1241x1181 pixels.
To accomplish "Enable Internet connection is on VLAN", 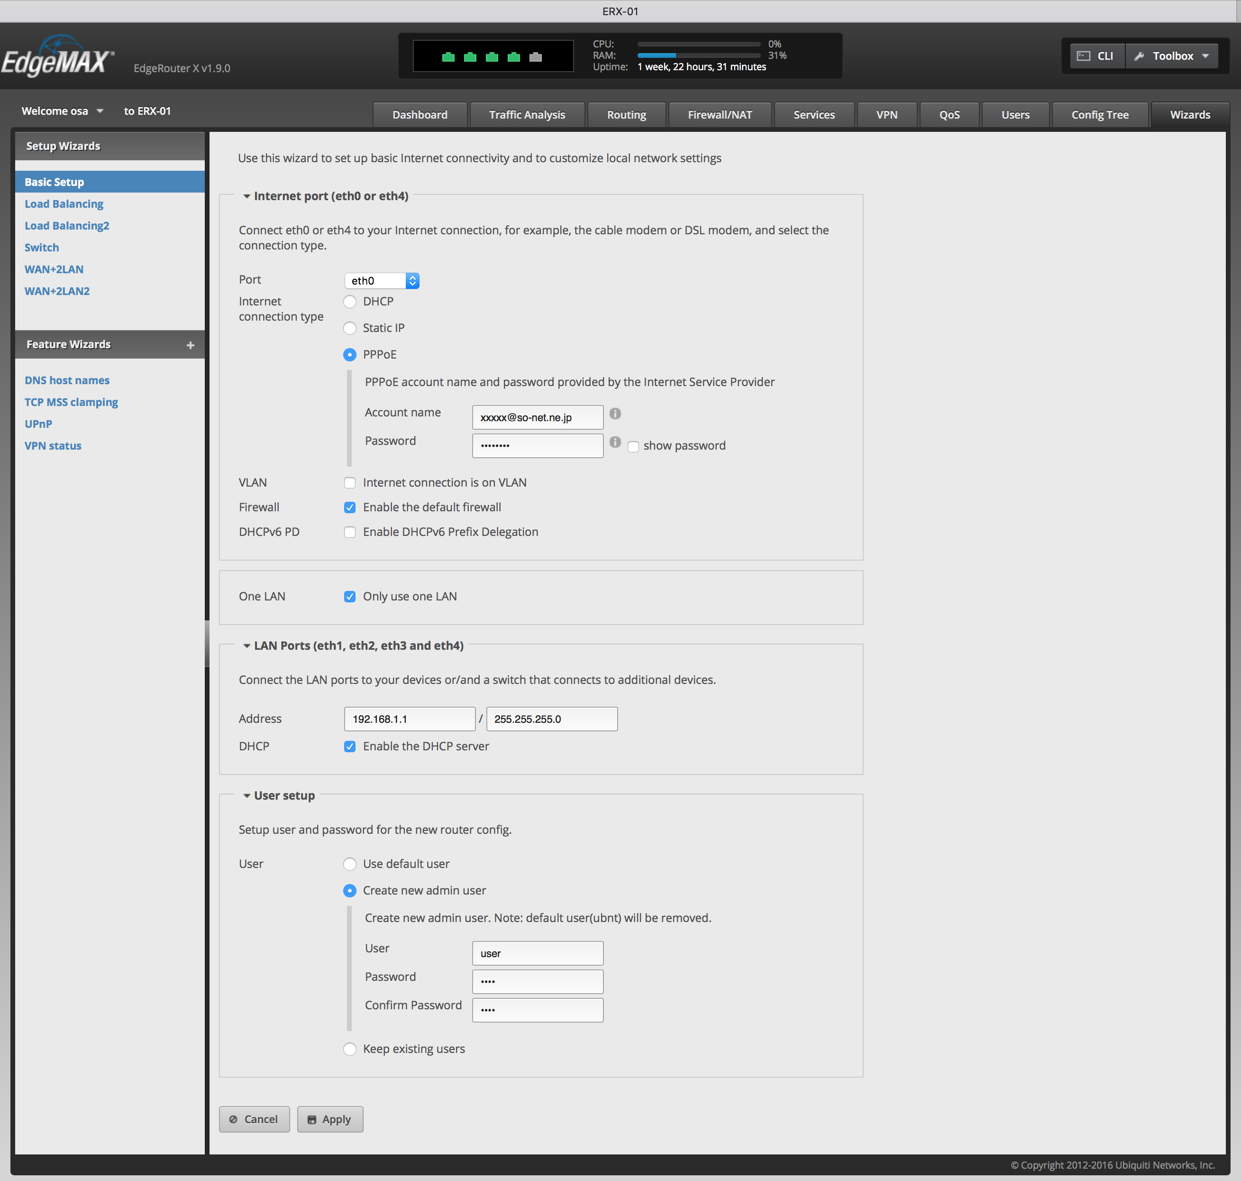I will pos(350,483).
